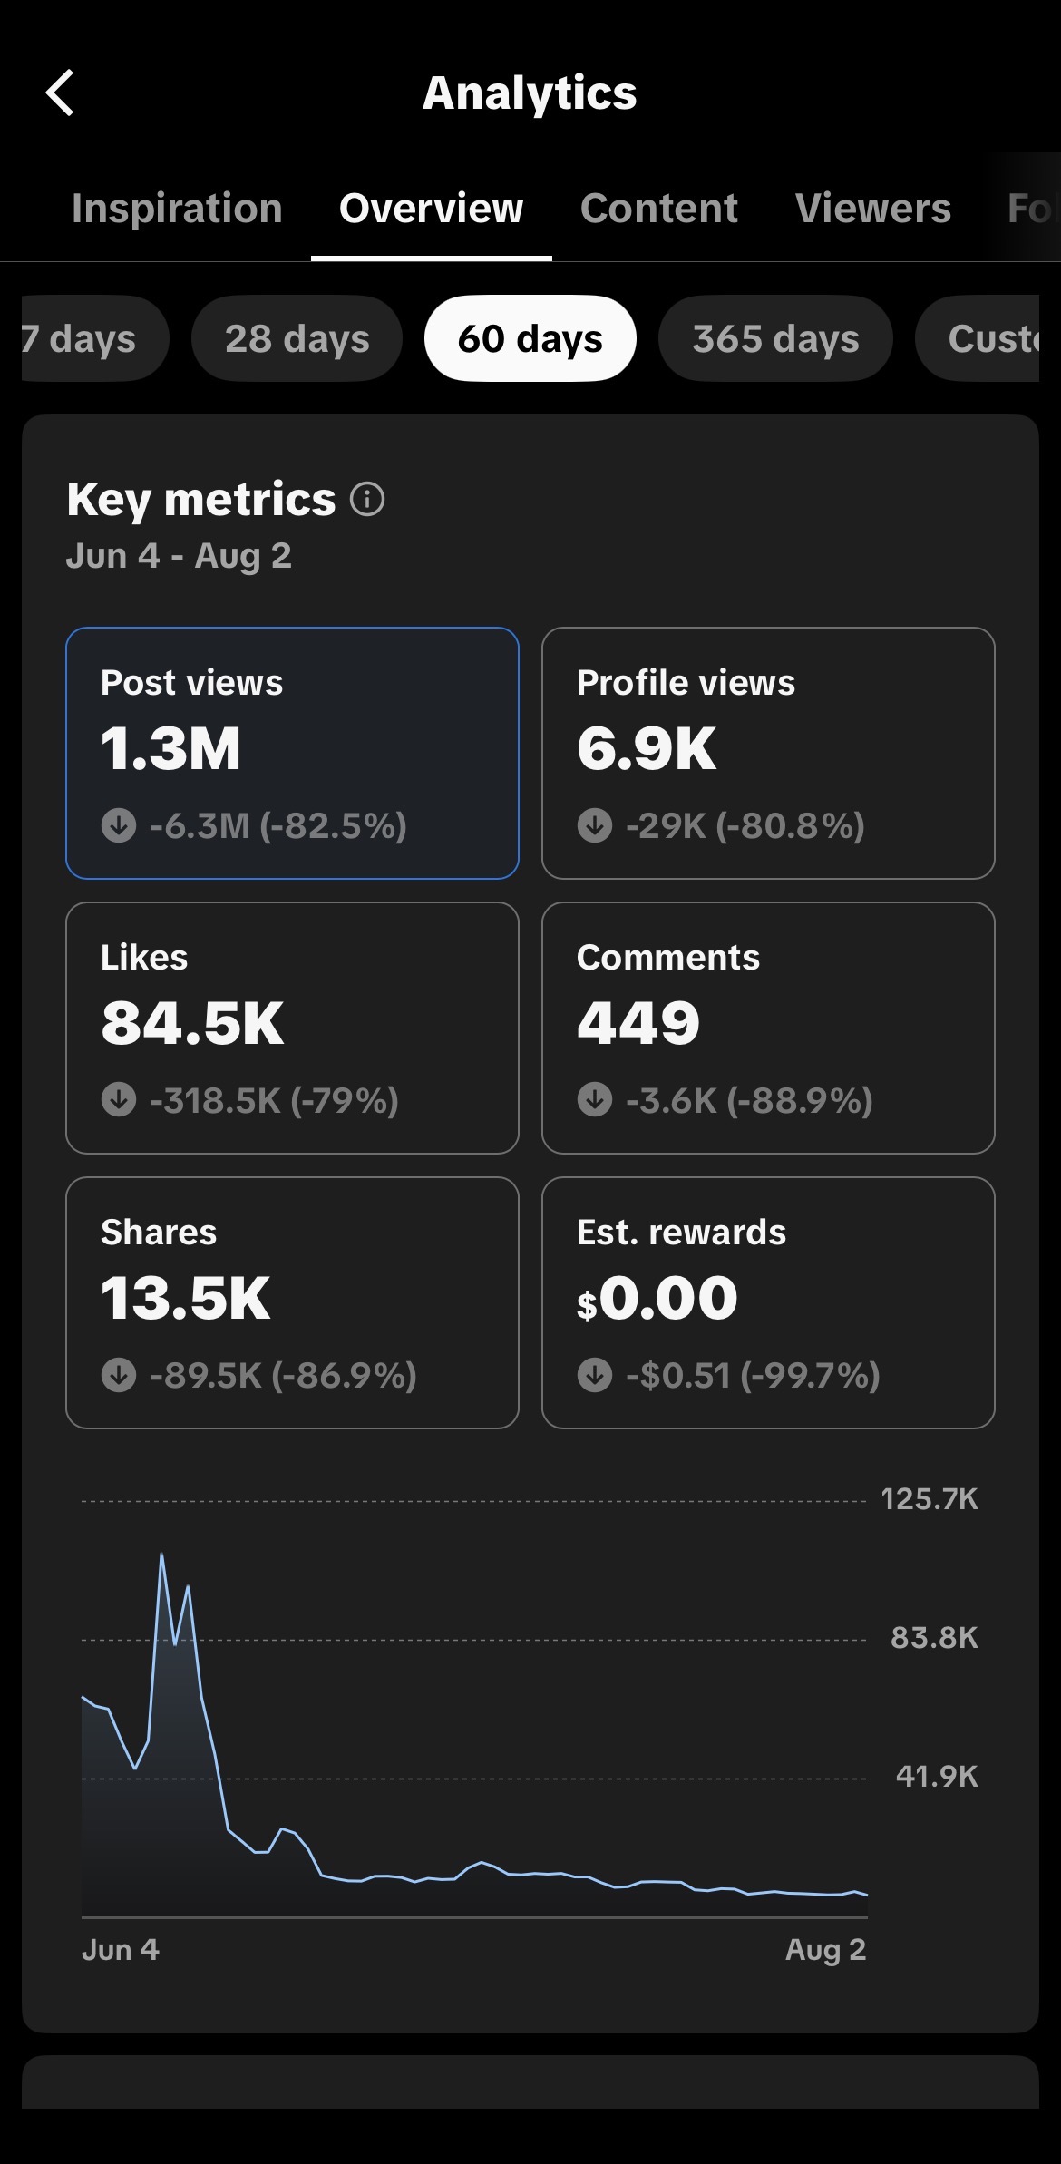The image size is (1061, 2164).
Task: Tap the down-arrow icon under Shares
Action: click(x=119, y=1375)
